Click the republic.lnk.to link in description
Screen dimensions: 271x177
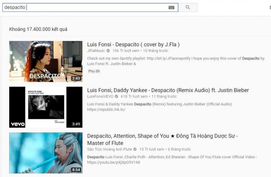(x=105, y=110)
